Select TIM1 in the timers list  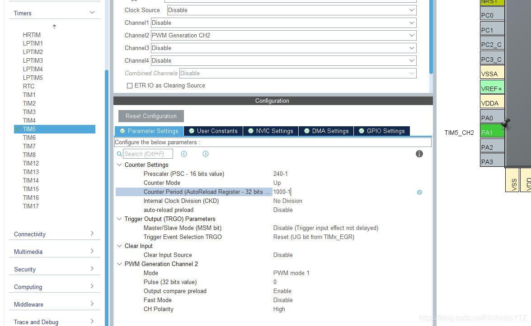[29, 95]
